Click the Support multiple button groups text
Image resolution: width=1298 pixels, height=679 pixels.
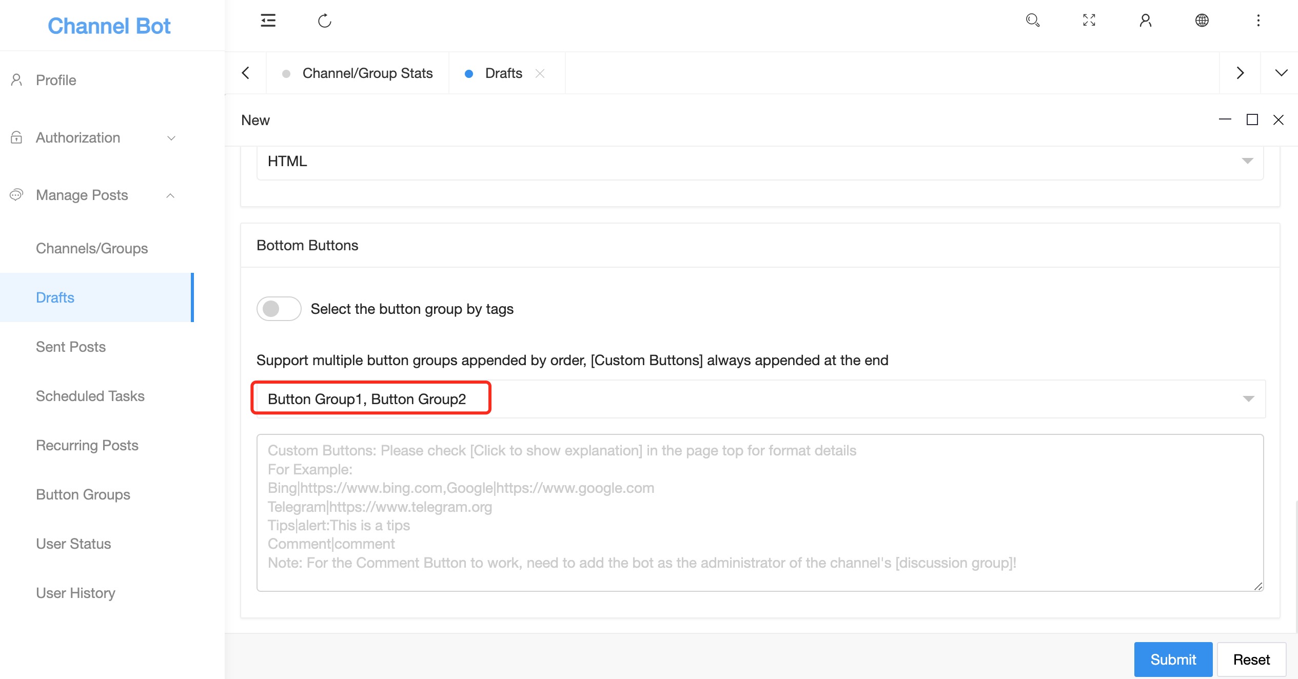tap(572, 360)
